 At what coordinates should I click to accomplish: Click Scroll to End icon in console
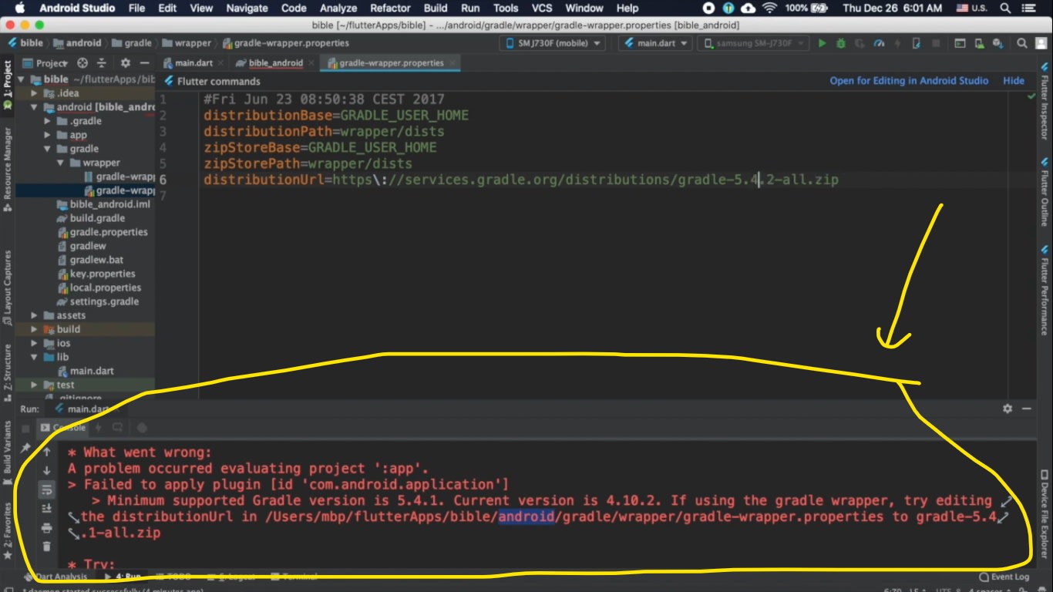(x=46, y=508)
